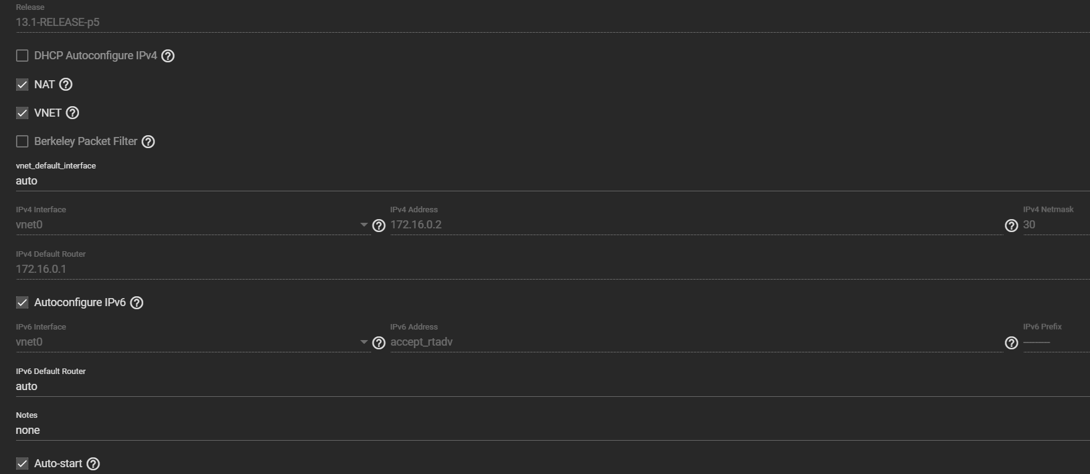Enable DHCP Autoconfigure IPv4 checkbox

click(x=22, y=56)
